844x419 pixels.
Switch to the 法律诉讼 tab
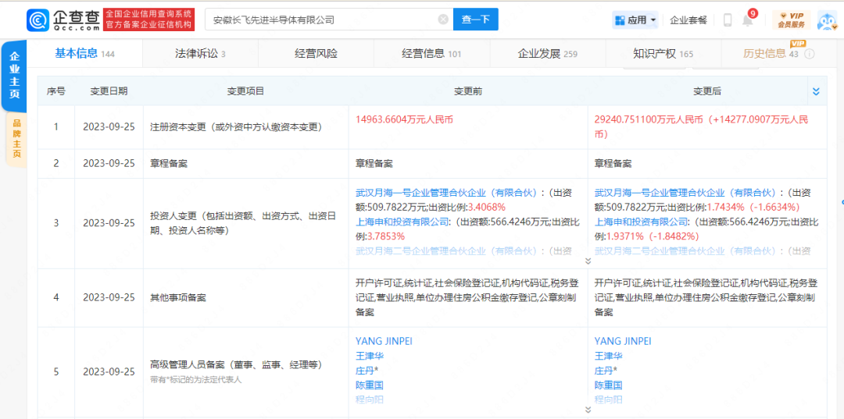pyautogui.click(x=200, y=53)
